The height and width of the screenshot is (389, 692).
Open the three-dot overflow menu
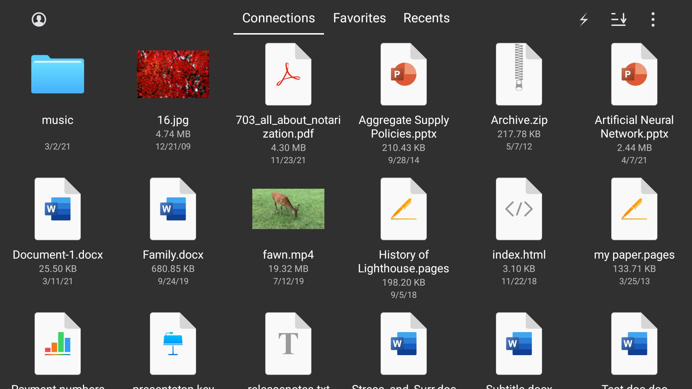653,19
